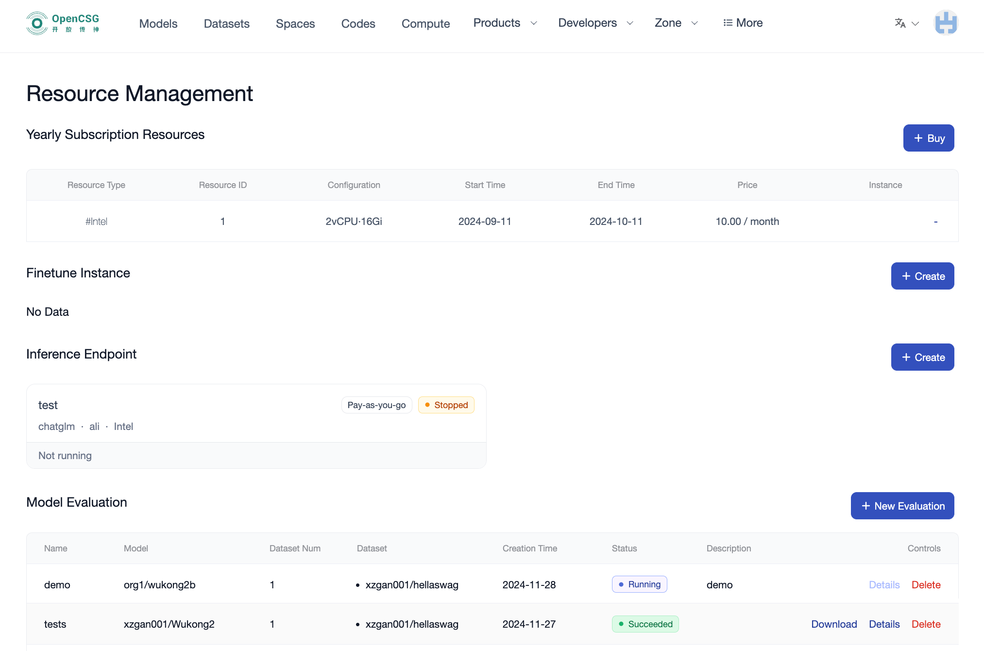Image resolution: width=984 pixels, height=651 pixels.
Task: Open the Compute section
Action: (x=425, y=23)
